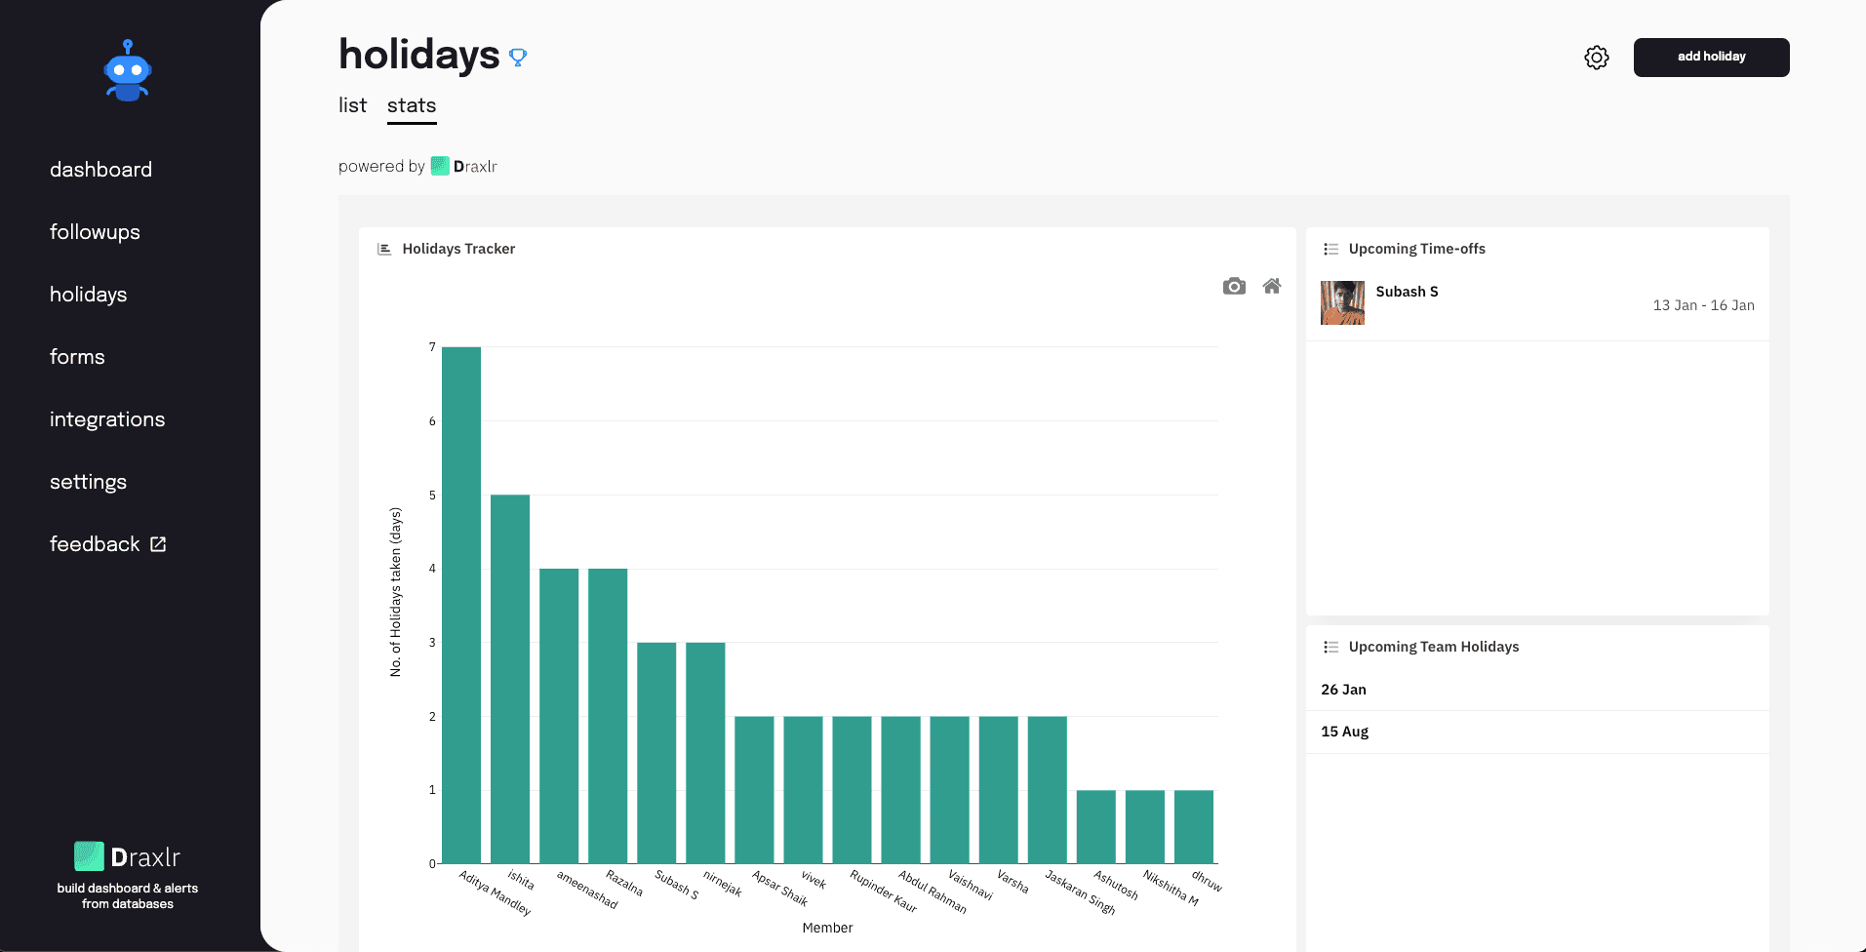This screenshot has width=1866, height=952.
Task: Select the Subash S time-off name
Action: [1407, 292]
